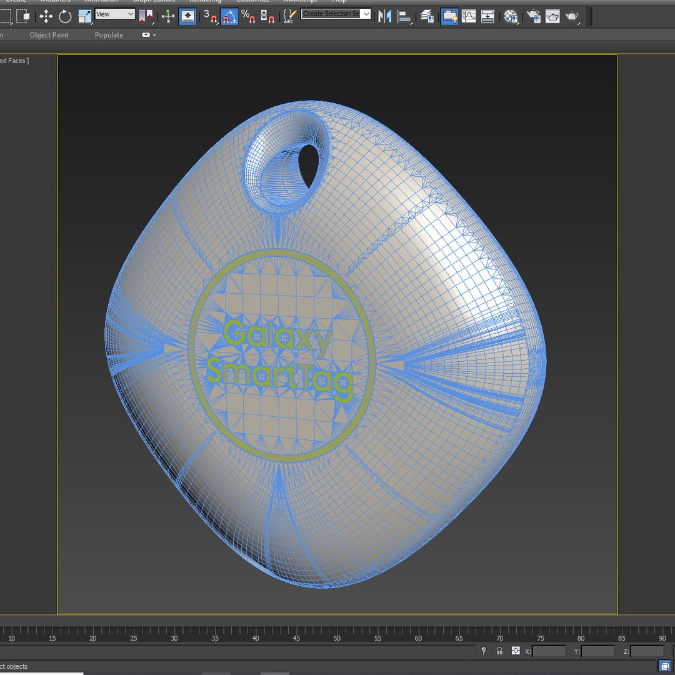Select the Rotate tool
Screen dimensions: 675x675
(64, 16)
